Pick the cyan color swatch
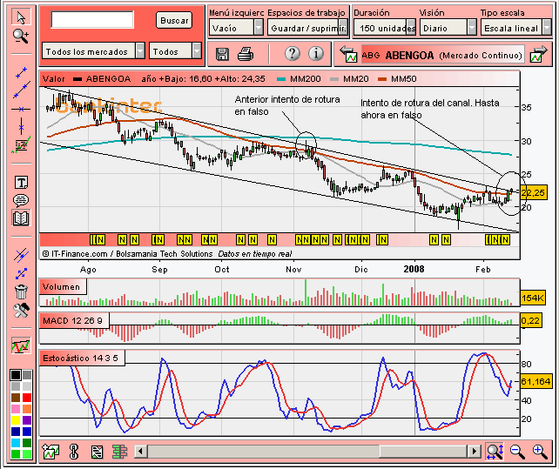Screen dimensions: 559x469 point(16,443)
